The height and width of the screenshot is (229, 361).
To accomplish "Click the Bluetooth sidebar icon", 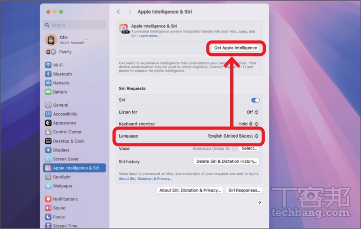I will [x=48, y=74].
